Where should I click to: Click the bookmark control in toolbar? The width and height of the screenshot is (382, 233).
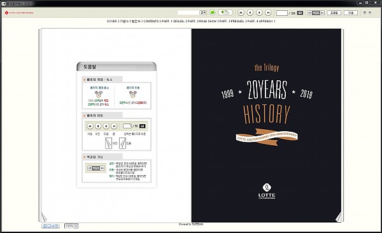pyautogui.click(x=316, y=13)
